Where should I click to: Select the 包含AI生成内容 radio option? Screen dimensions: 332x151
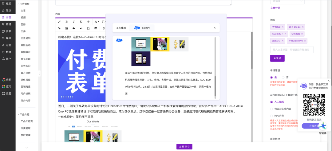coord(271,109)
